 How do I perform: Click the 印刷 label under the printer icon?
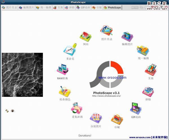pyautogui.click(x=117, y=127)
